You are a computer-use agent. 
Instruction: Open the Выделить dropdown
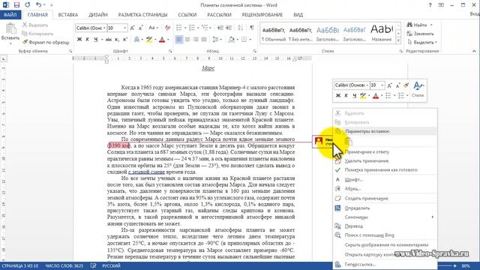tap(423, 42)
